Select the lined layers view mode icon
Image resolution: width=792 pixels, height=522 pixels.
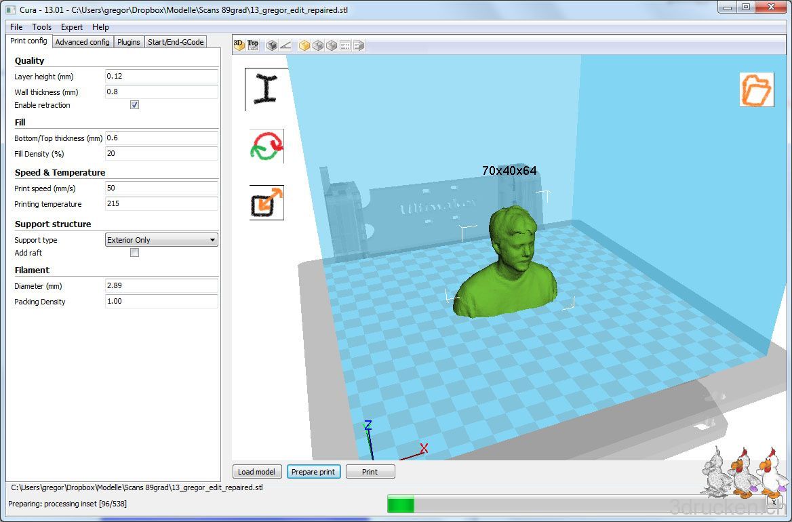tap(345, 45)
